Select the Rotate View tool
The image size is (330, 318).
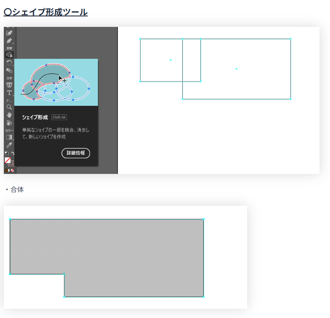pyautogui.click(x=9, y=123)
